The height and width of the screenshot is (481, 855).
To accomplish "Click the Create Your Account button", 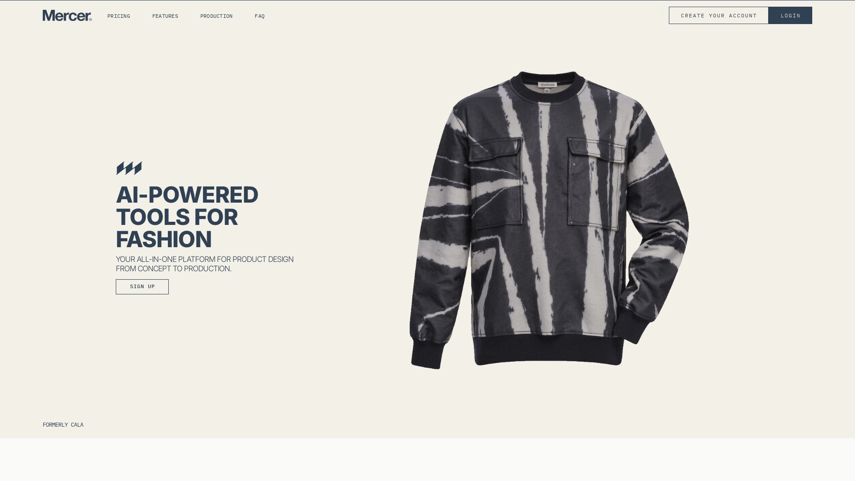I will pyautogui.click(x=719, y=16).
